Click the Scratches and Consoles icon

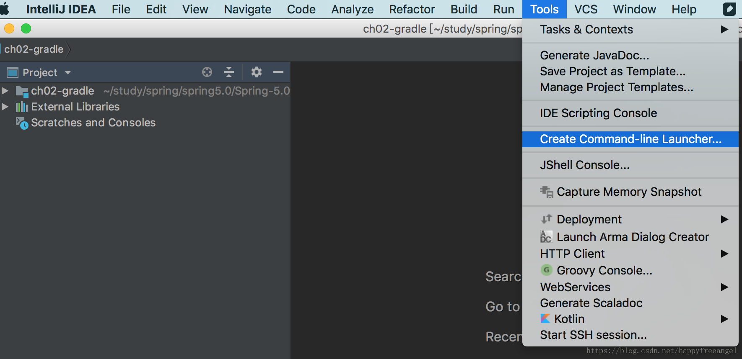coord(22,123)
